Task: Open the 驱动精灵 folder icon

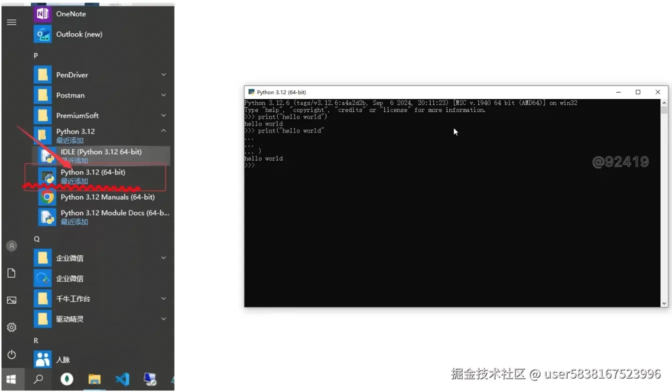Action: (43, 318)
